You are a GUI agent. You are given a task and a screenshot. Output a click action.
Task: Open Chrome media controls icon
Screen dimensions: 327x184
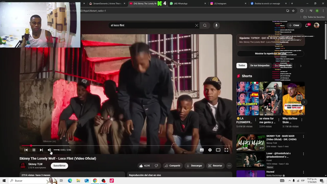tap(311, 11)
